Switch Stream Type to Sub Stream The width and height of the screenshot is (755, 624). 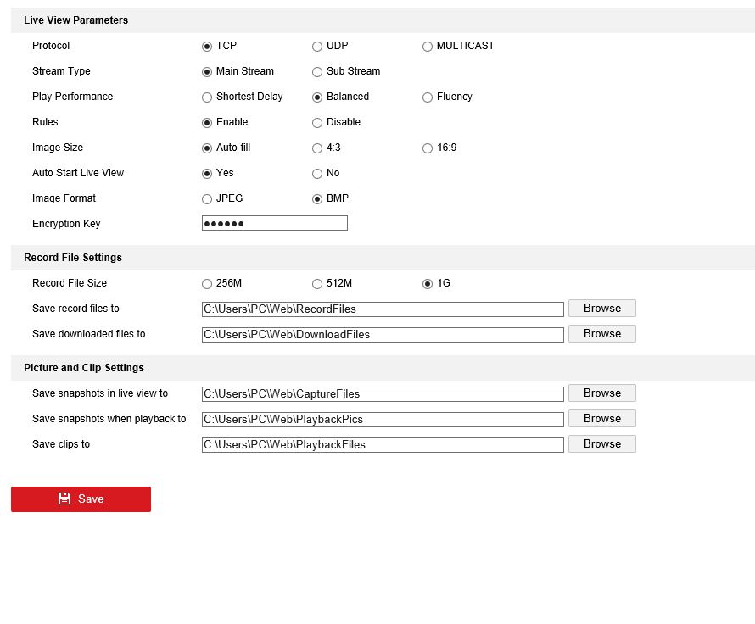coord(317,72)
